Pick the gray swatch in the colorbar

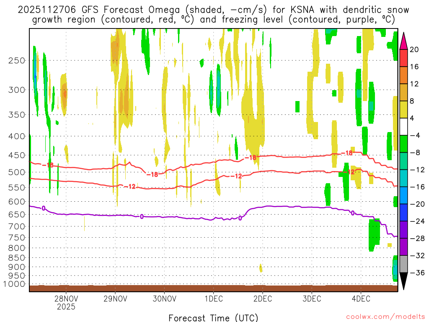pyautogui.click(x=404, y=264)
